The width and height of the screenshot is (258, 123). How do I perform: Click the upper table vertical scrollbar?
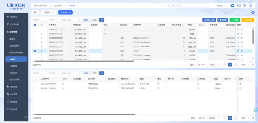253,36
